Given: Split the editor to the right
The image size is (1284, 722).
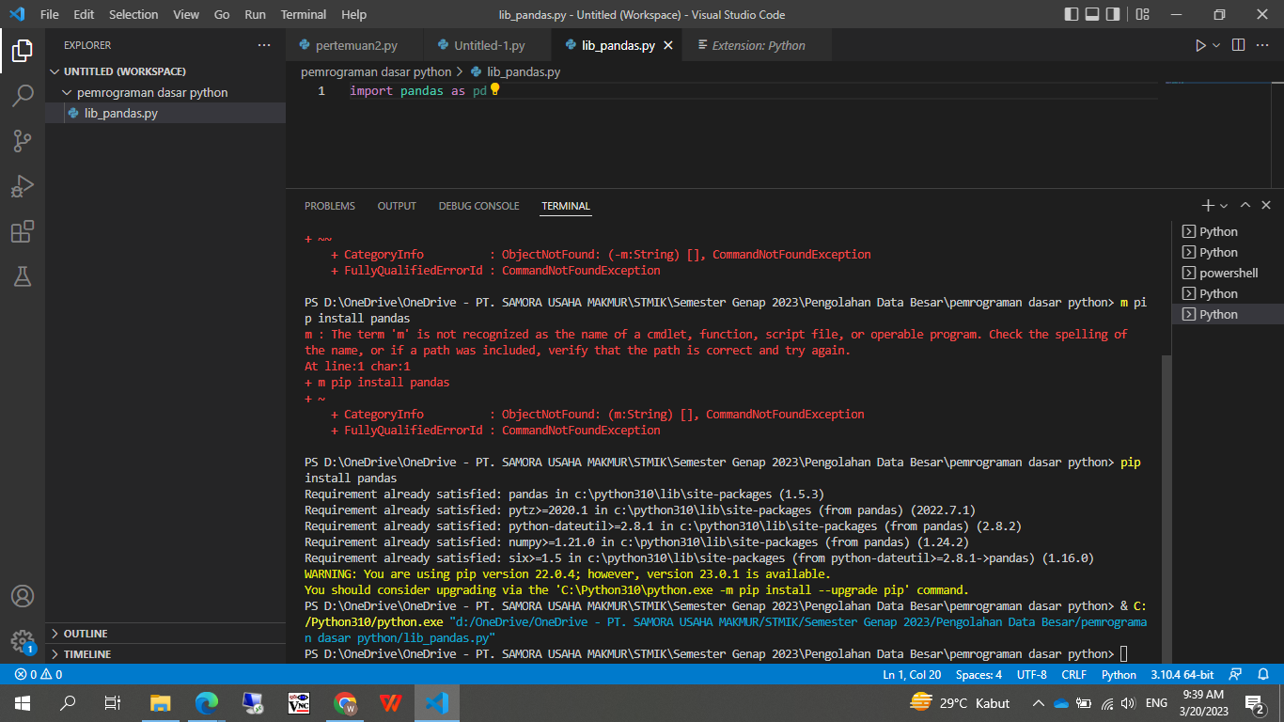Looking at the screenshot, I should [x=1238, y=45].
